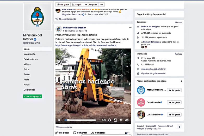The image size is (204, 136).
Task: Switch language to Deutsch
Action: [x=157, y=129]
